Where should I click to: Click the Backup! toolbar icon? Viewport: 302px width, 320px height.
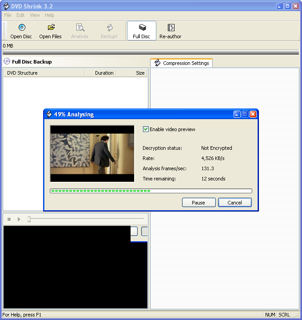[x=110, y=28]
